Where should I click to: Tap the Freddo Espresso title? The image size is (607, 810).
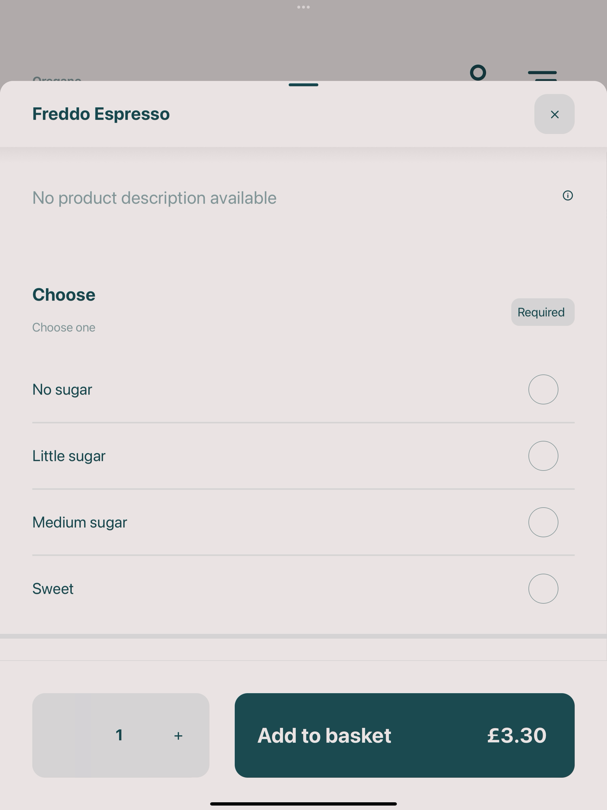click(x=101, y=114)
